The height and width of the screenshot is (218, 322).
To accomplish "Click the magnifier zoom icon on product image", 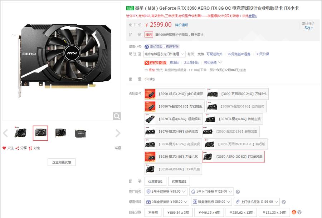I will pos(117,116).
